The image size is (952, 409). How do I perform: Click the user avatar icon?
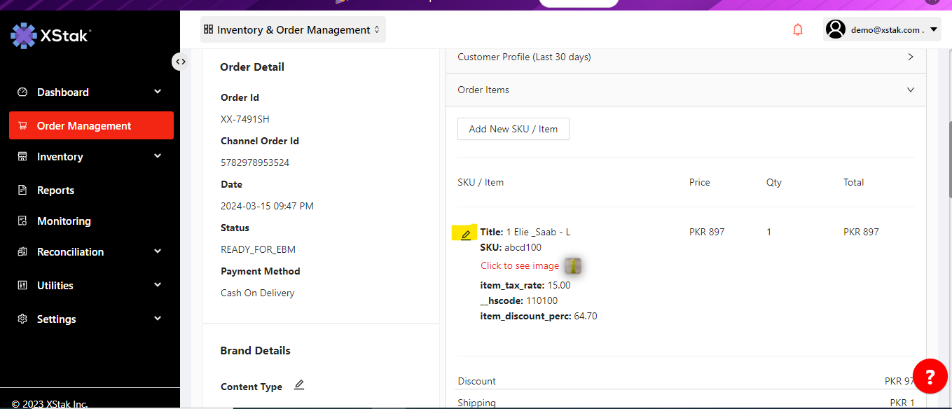pyautogui.click(x=835, y=29)
